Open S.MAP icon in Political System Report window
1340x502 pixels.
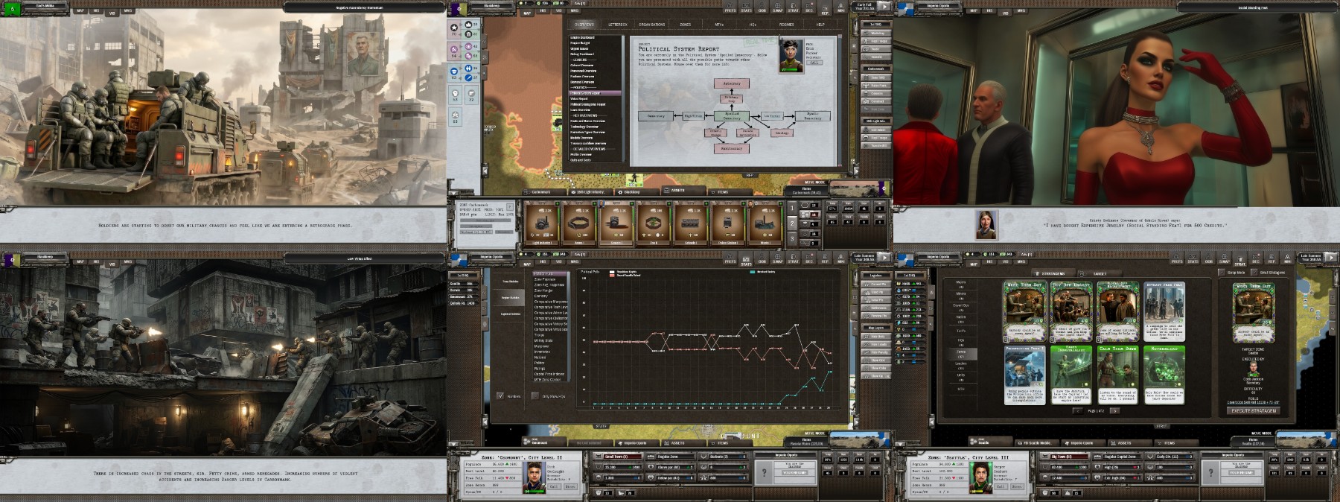coord(778,7)
